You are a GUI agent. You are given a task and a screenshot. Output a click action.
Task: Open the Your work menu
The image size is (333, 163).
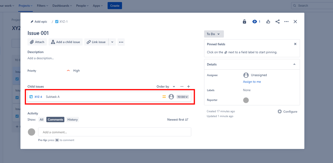(7, 6)
